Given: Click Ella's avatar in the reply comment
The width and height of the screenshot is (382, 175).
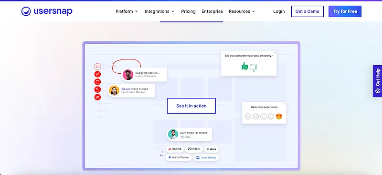Looking at the screenshot, I should 114,90.
